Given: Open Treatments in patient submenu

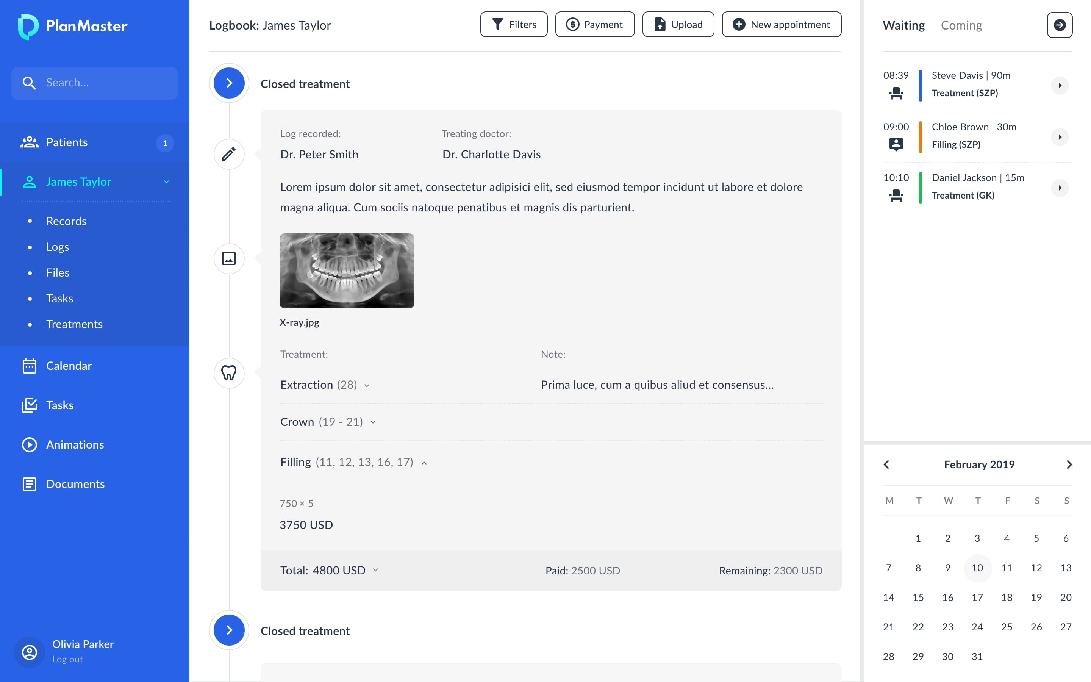Looking at the screenshot, I should click(74, 324).
